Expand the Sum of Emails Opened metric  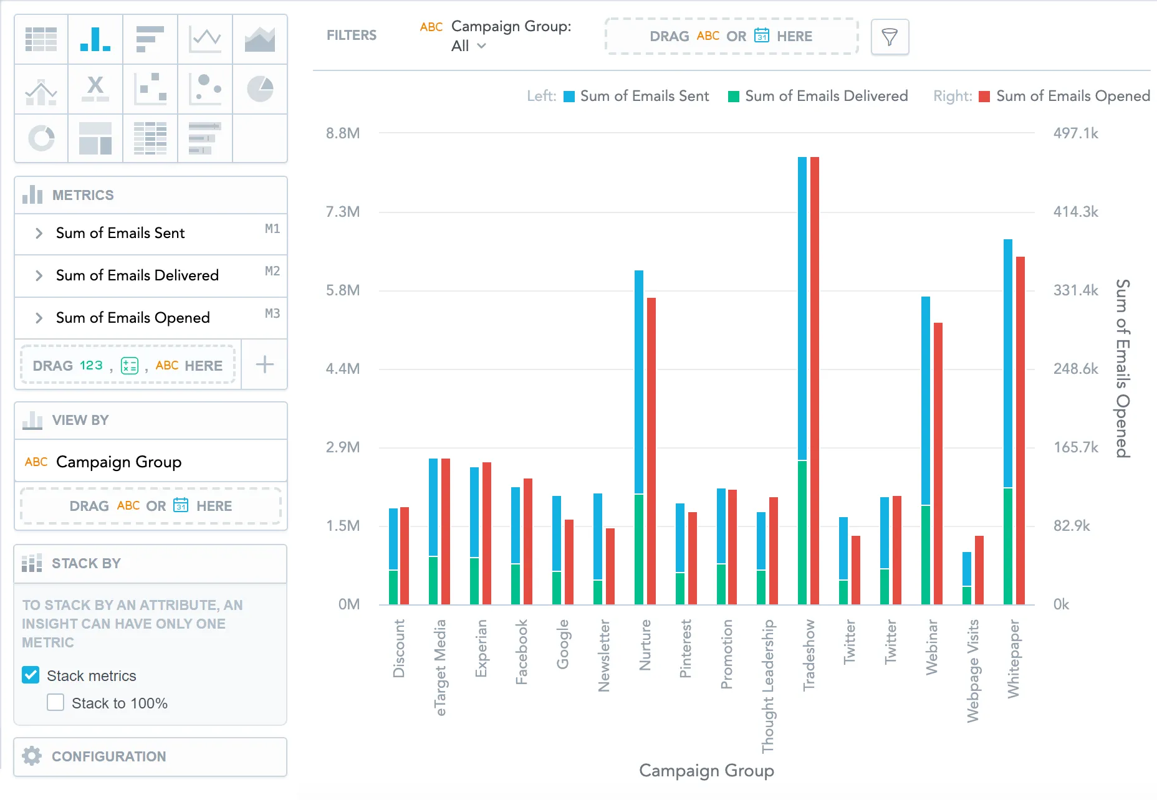[38, 318]
